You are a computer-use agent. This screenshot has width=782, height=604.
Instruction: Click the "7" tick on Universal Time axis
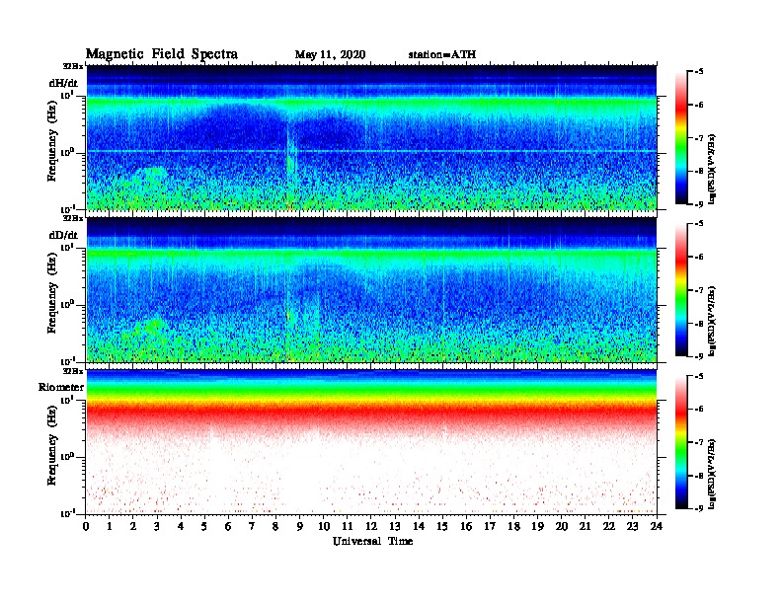pyautogui.click(x=253, y=526)
